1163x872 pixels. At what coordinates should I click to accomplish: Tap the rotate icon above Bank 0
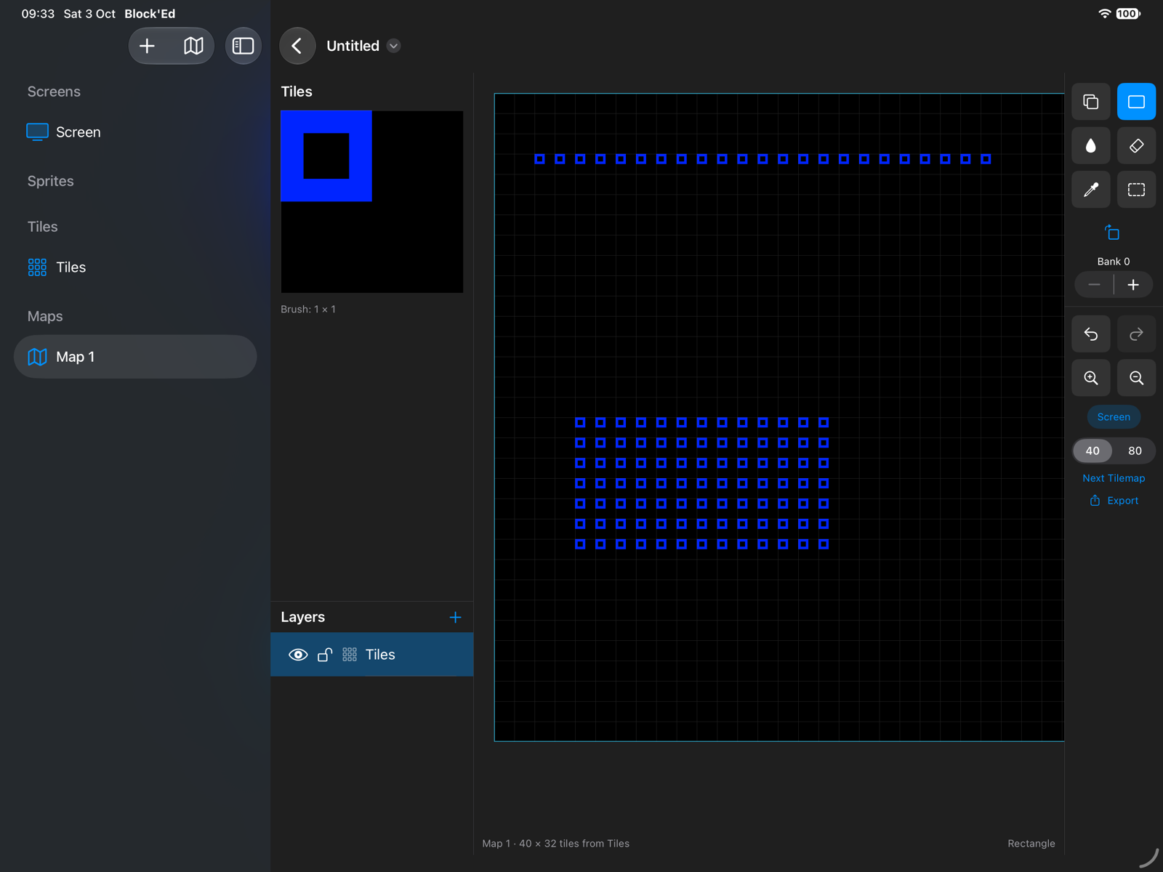tap(1112, 233)
